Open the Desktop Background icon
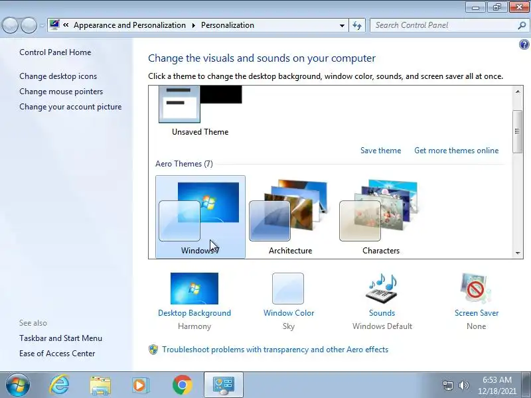Screen dimensions: 531x398 (x=194, y=289)
